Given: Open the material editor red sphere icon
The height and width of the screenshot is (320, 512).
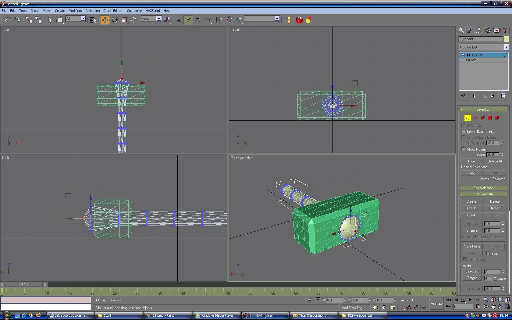Looking at the screenshot, I should 299,20.
